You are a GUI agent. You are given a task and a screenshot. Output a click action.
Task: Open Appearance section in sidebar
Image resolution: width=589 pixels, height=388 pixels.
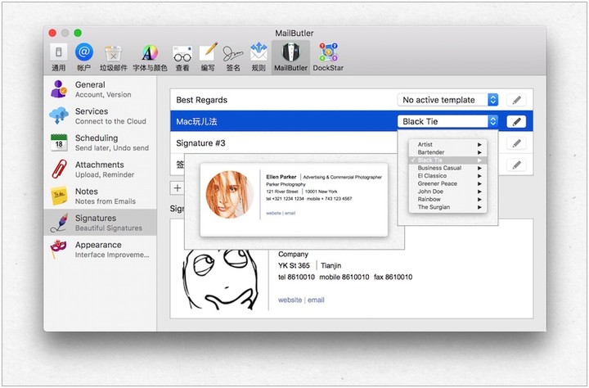tap(98, 250)
